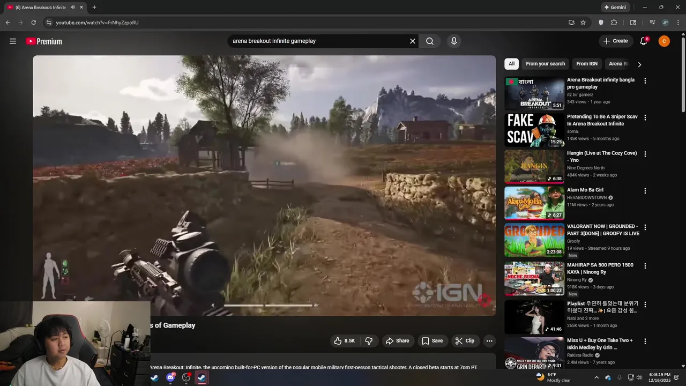The width and height of the screenshot is (686, 386).
Task: Select the partially shown Arena chip
Action: 618,64
